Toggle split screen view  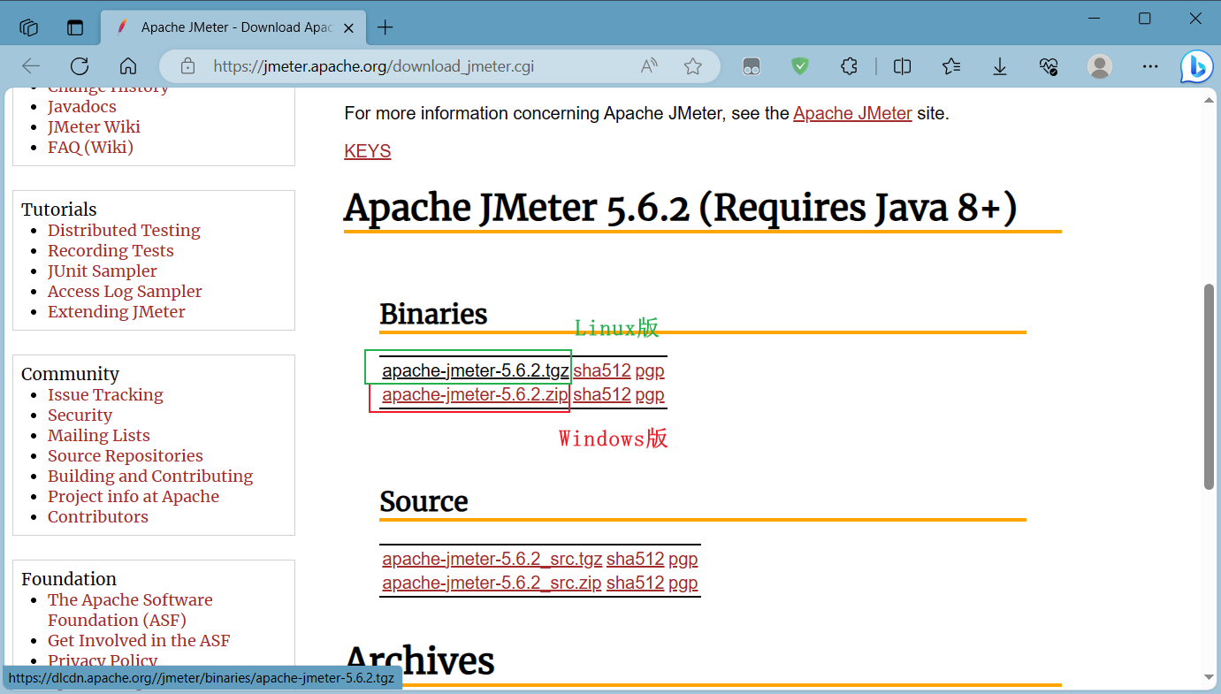pyautogui.click(x=902, y=66)
